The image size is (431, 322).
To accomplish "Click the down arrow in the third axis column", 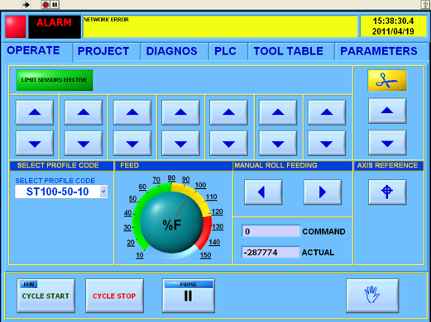I will [x=132, y=144].
